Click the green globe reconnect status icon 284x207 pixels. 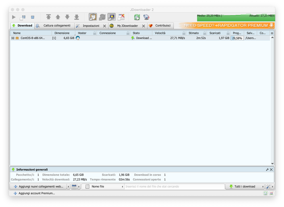click(x=265, y=193)
